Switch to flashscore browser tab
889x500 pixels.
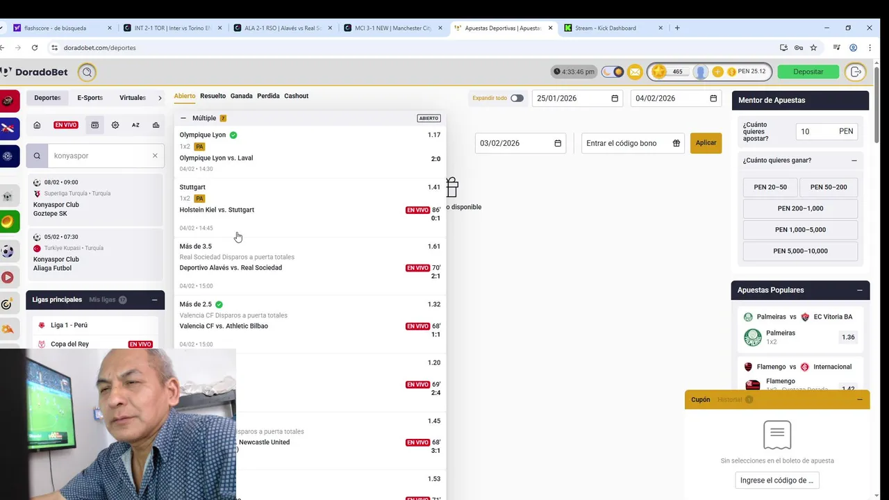click(x=62, y=28)
